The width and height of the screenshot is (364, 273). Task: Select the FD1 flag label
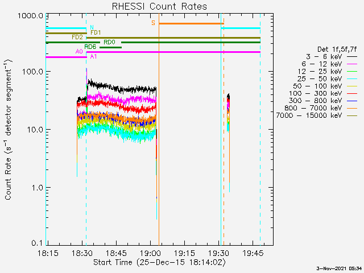[96, 32]
